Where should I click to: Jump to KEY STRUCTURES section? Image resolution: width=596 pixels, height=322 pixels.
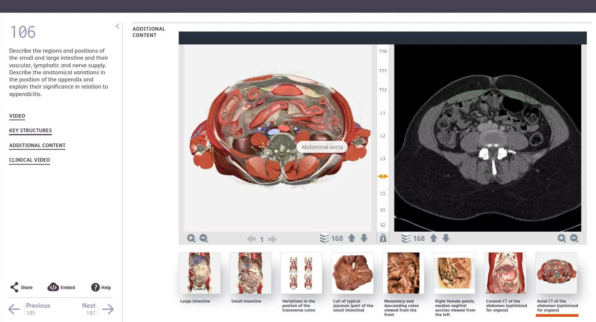(x=31, y=130)
